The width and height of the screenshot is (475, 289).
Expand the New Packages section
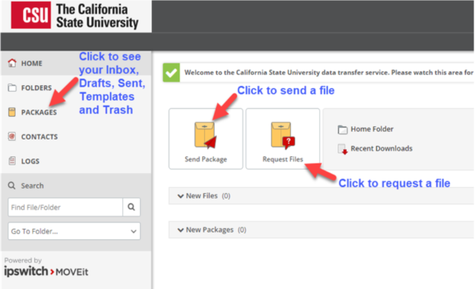tap(209, 230)
